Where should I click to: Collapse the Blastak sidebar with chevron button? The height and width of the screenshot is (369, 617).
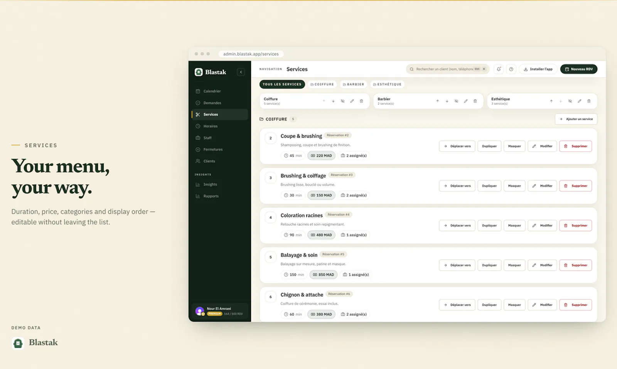[x=241, y=72]
